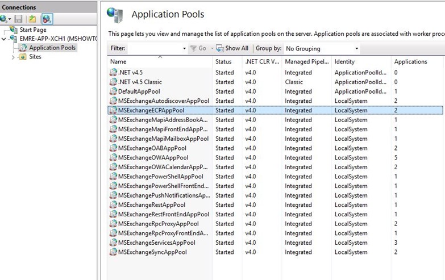Sort by the .NET CLR Version column header

click(262, 61)
